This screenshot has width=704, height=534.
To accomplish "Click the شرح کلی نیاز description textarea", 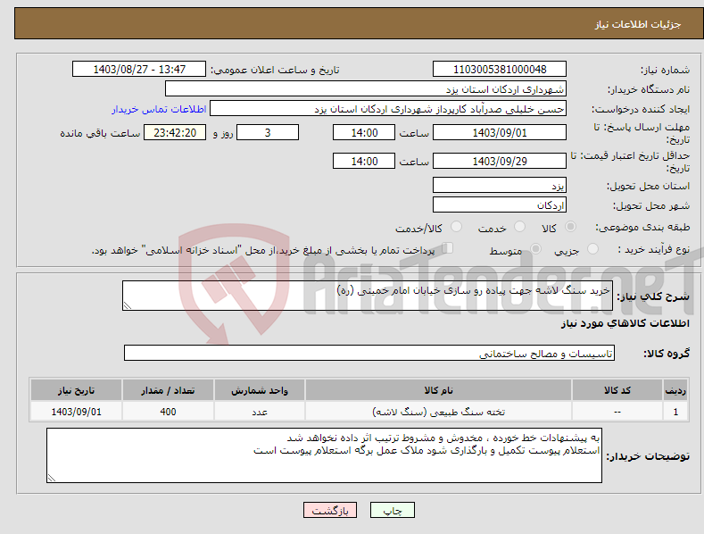I will 368,296.
